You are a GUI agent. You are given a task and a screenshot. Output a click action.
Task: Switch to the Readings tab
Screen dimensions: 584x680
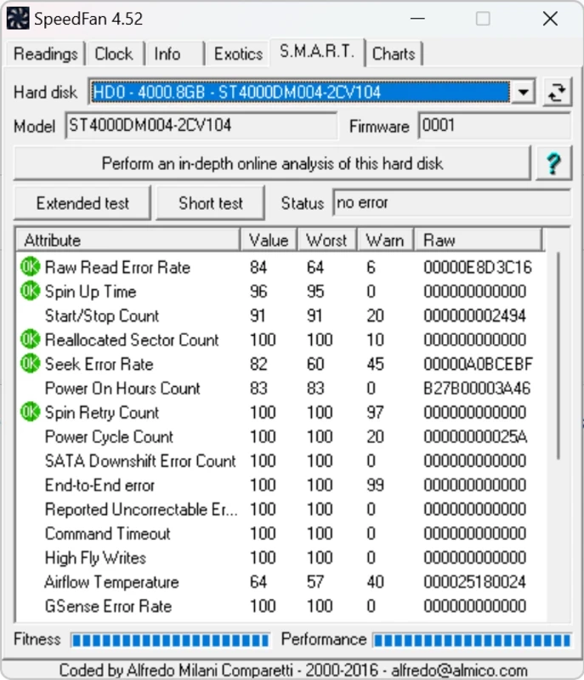point(46,54)
